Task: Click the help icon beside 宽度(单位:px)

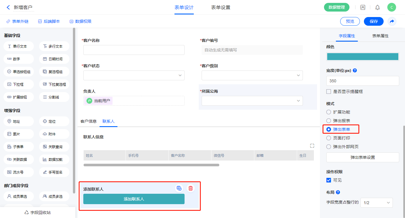Action: click(355, 70)
